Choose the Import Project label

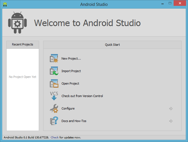pyautogui.click(x=71, y=71)
